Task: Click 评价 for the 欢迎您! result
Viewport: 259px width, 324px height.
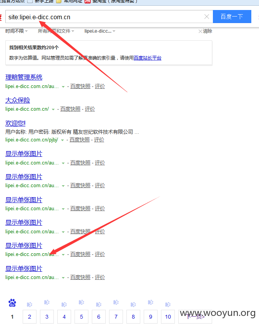Action: coord(99,140)
